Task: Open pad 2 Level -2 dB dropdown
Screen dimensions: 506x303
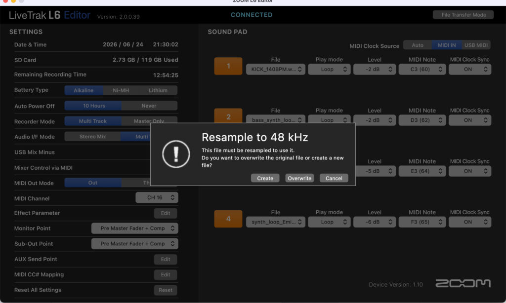Action: pos(375,120)
